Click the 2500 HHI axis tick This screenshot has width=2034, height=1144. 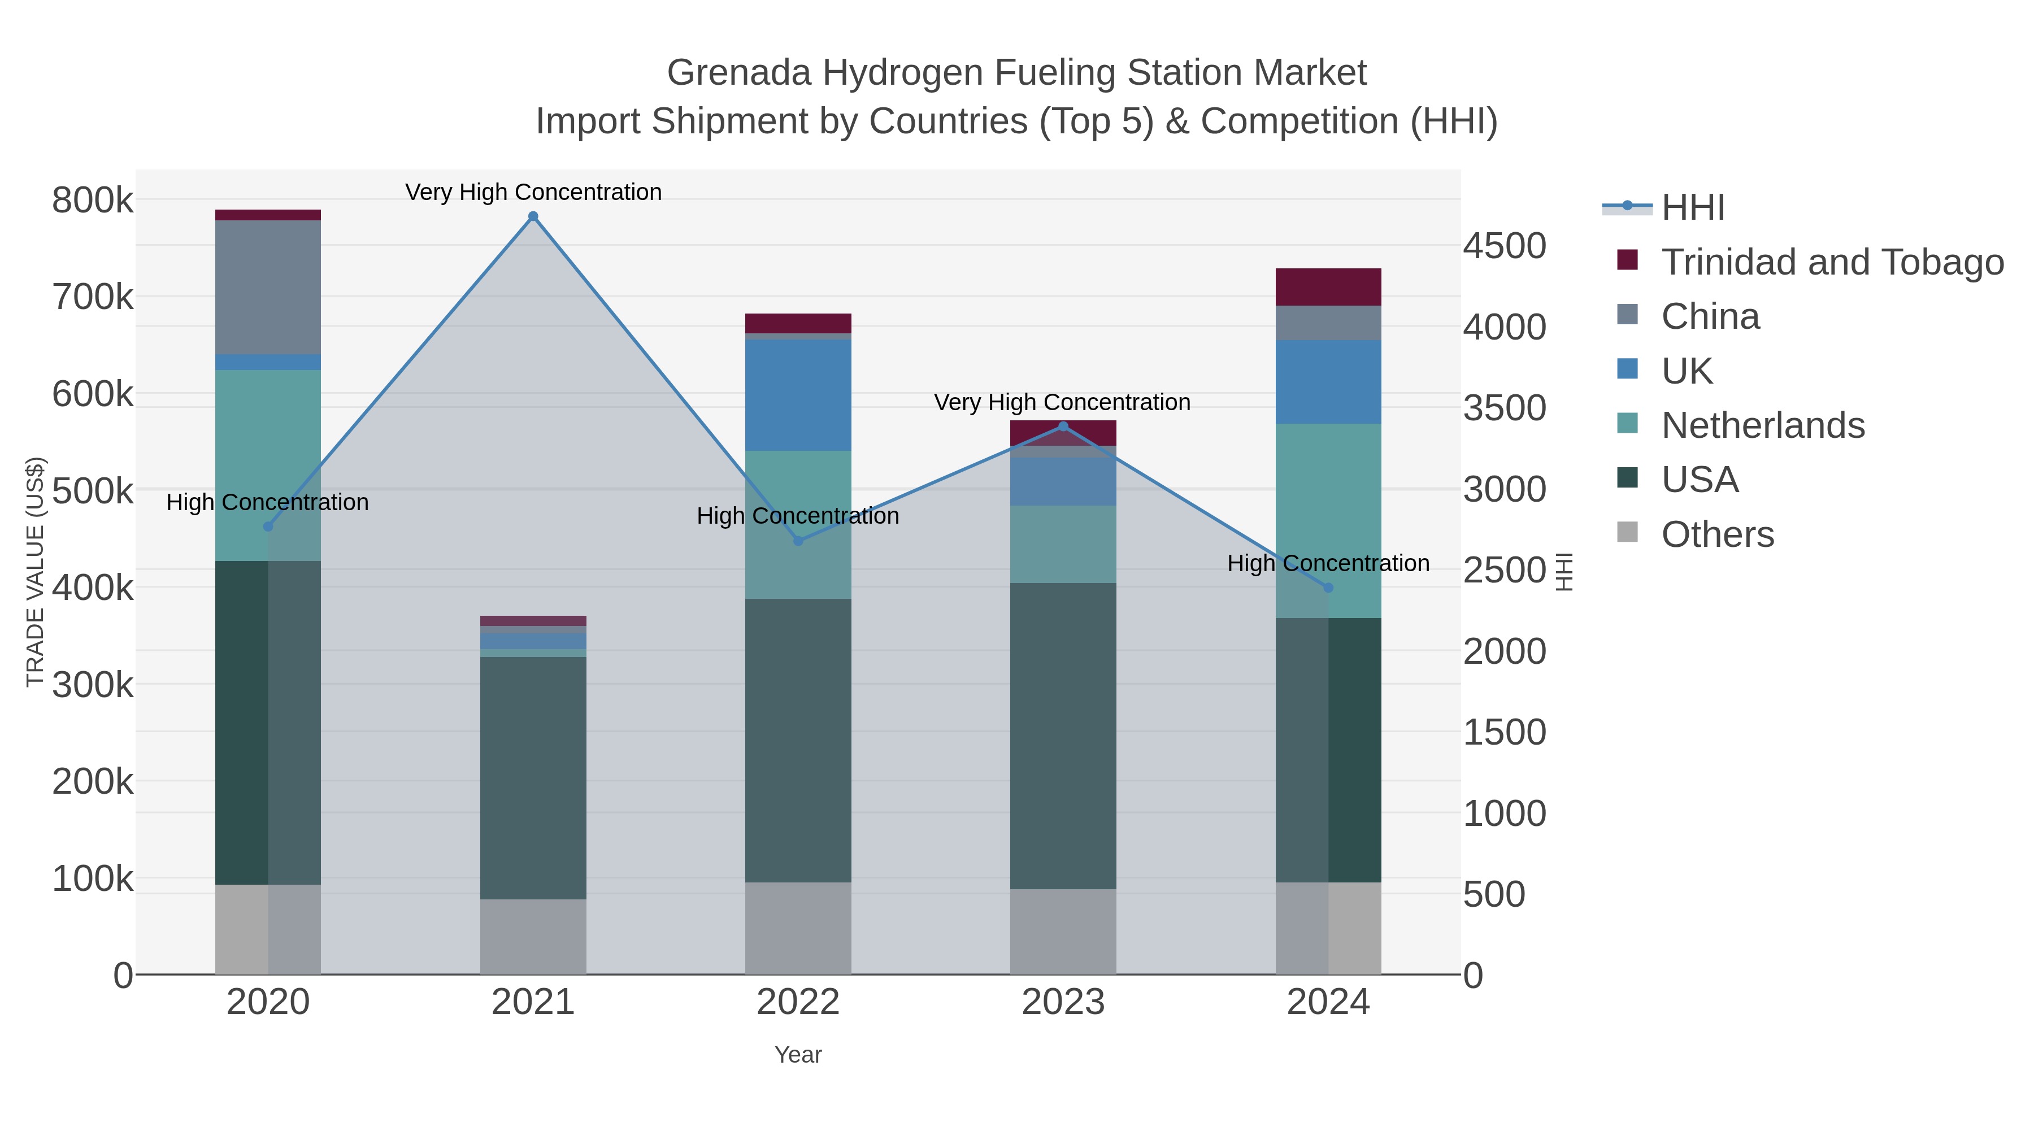[x=1505, y=570]
